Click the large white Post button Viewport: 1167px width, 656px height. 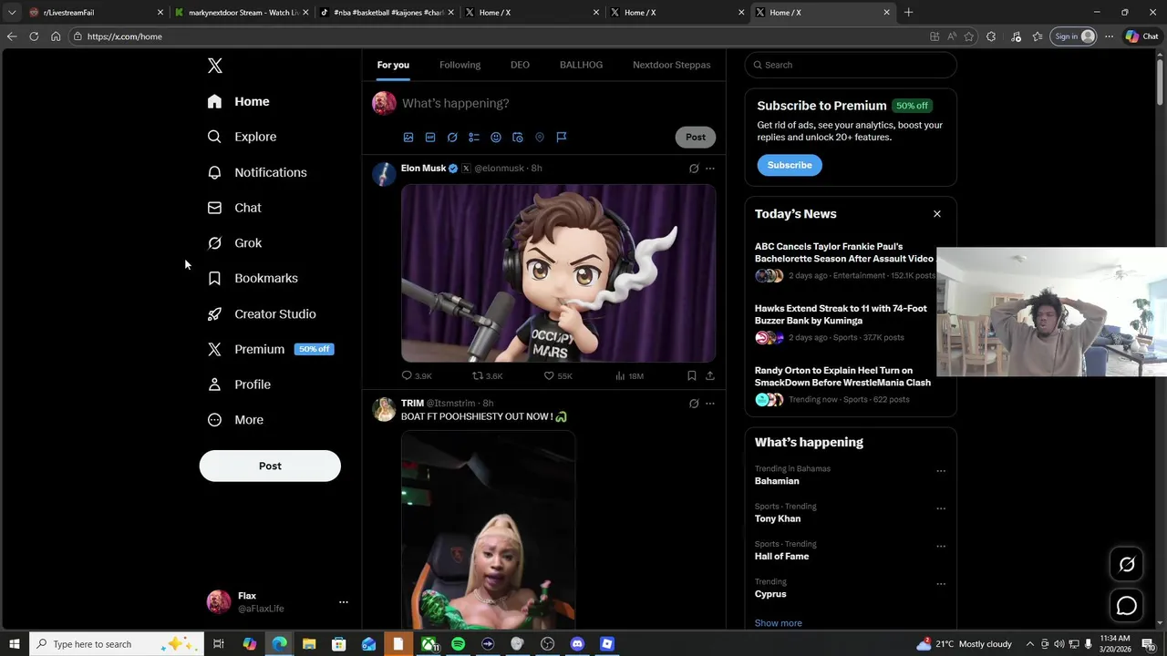click(x=270, y=466)
